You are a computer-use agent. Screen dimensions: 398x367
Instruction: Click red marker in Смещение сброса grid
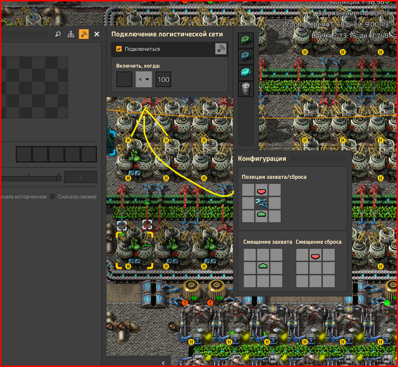(x=315, y=256)
